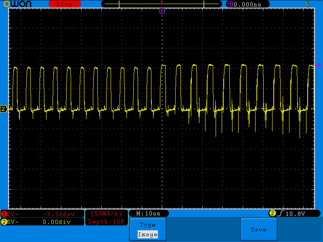Click the channel 2 offset 0.00div
Screen dimensions: 323x242
tap(57, 222)
